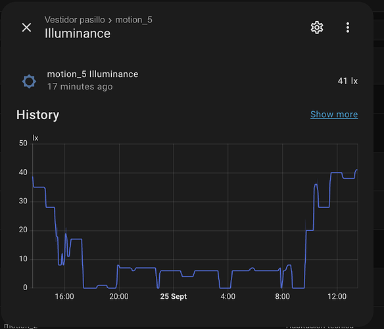Viewport: 384px width, 329px height.
Task: Click the 0 y-axis label
Action: [25, 288]
